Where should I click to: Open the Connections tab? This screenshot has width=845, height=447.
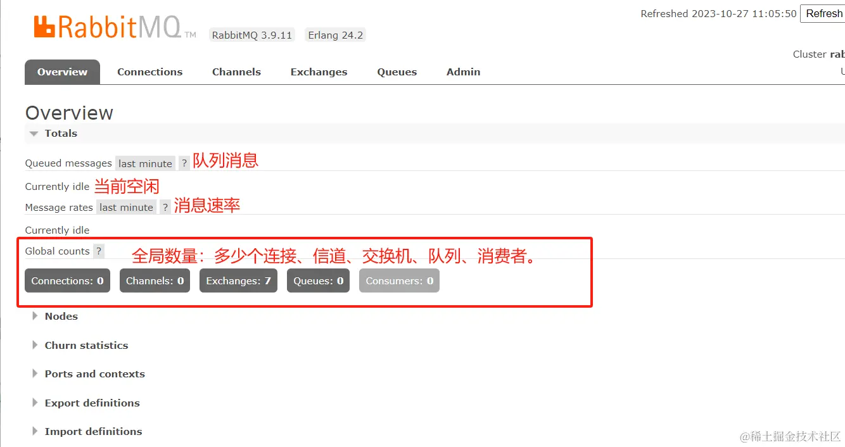tap(150, 72)
